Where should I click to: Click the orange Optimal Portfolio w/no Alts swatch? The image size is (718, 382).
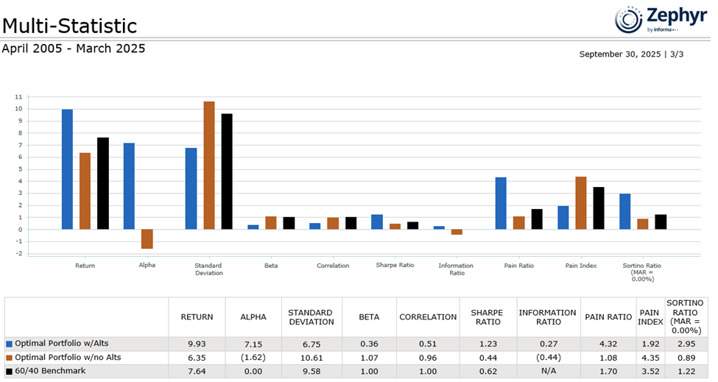[x=9, y=358]
